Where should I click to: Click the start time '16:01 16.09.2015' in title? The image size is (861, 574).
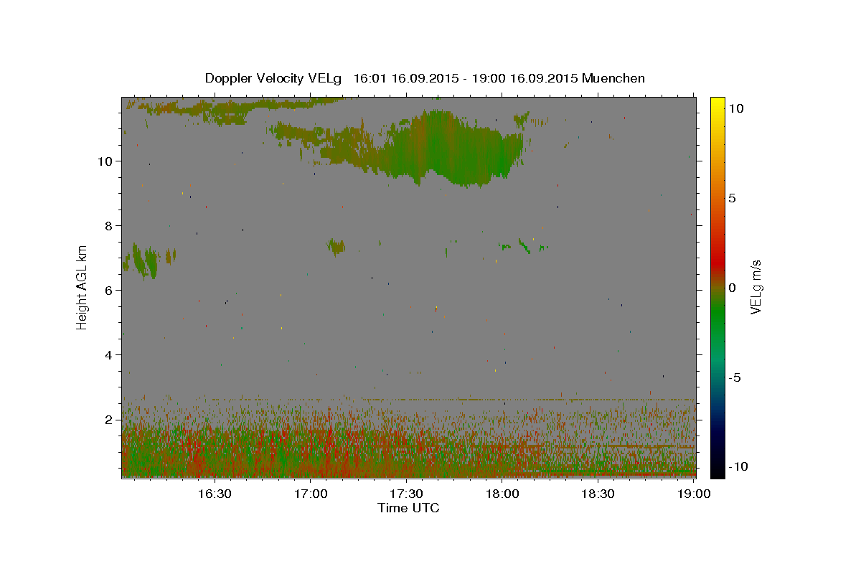click(407, 78)
